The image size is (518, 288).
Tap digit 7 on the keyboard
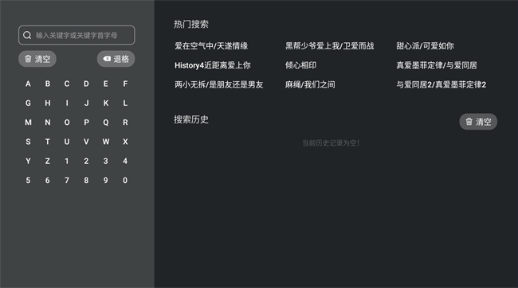coord(67,181)
